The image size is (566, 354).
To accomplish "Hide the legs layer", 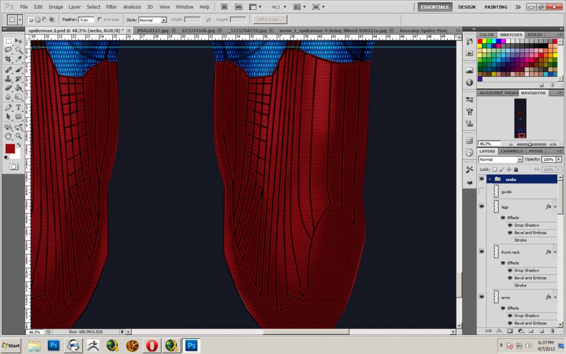I will (481, 206).
